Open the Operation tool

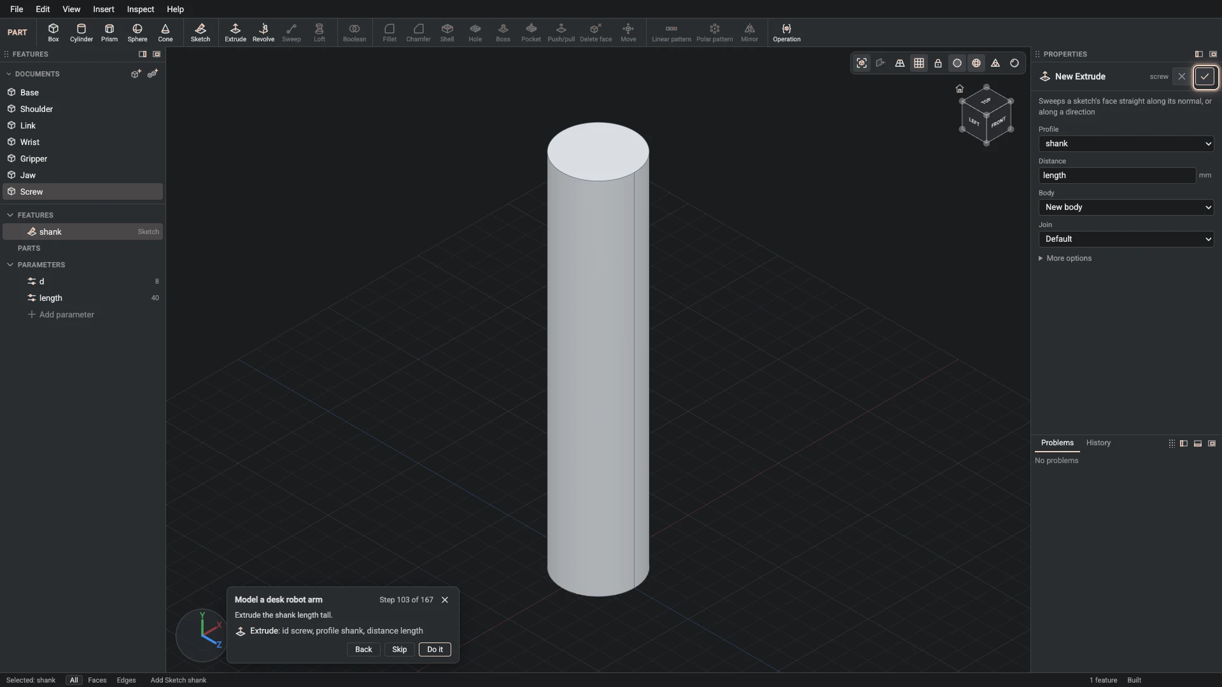click(x=787, y=32)
